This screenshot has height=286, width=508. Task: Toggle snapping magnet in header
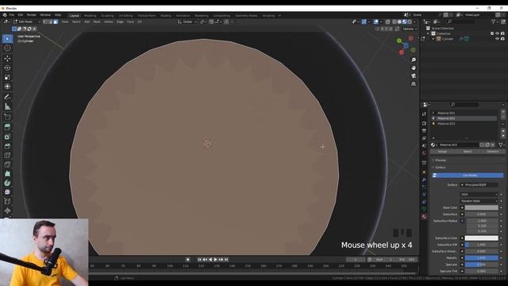pos(211,21)
